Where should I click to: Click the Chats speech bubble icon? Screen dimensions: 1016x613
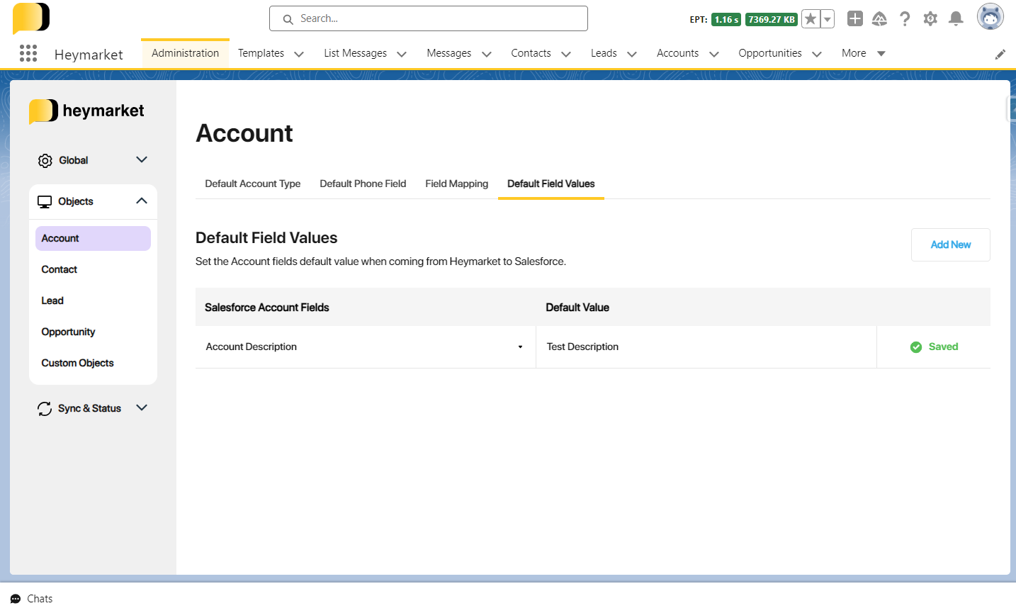click(x=16, y=599)
